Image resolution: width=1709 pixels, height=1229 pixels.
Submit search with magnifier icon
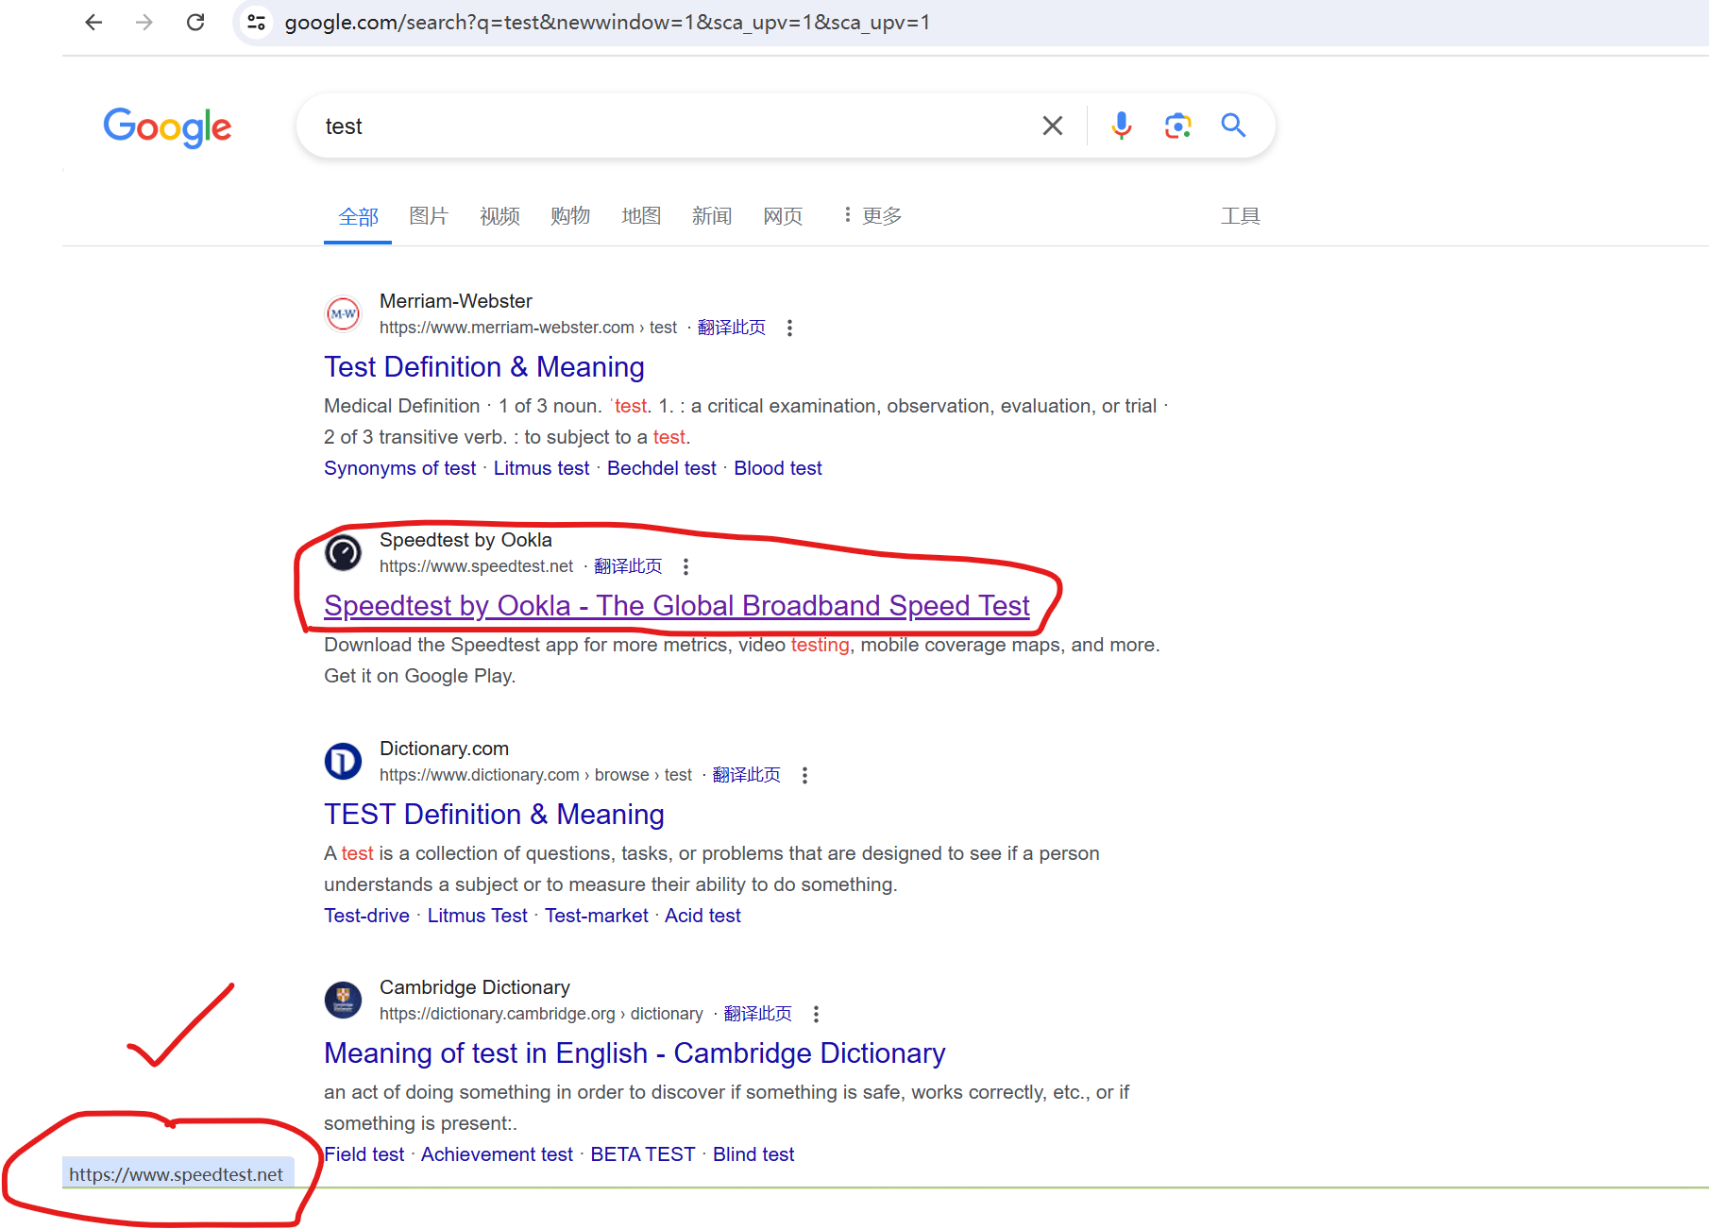[1233, 126]
